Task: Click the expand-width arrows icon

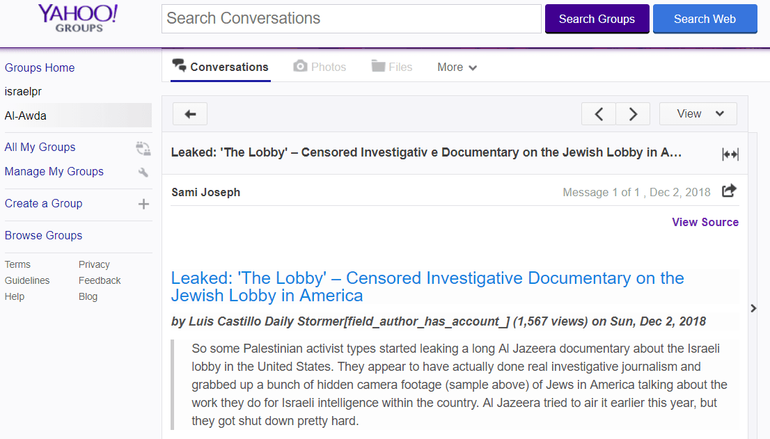Action: click(730, 154)
